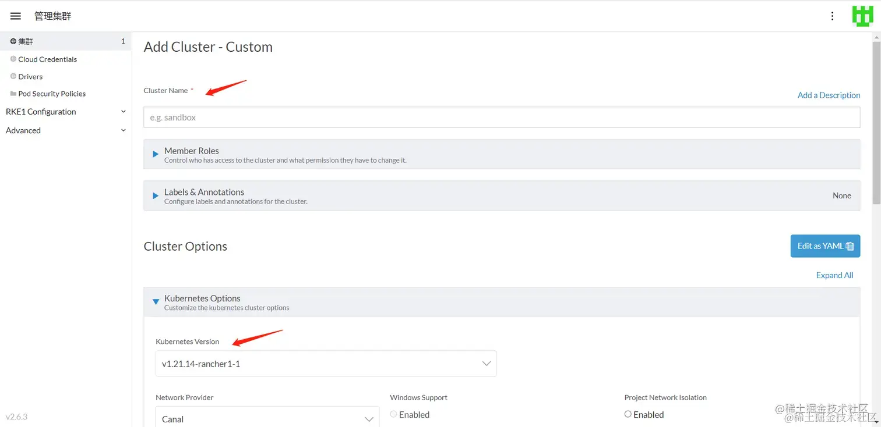Click the globe icon beside 集群
The width and height of the screenshot is (881, 427).
(x=13, y=41)
